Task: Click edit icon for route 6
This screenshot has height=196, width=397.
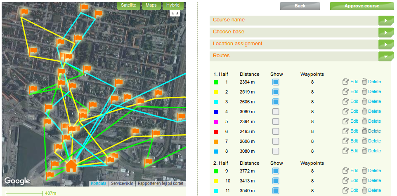Action: (345, 131)
